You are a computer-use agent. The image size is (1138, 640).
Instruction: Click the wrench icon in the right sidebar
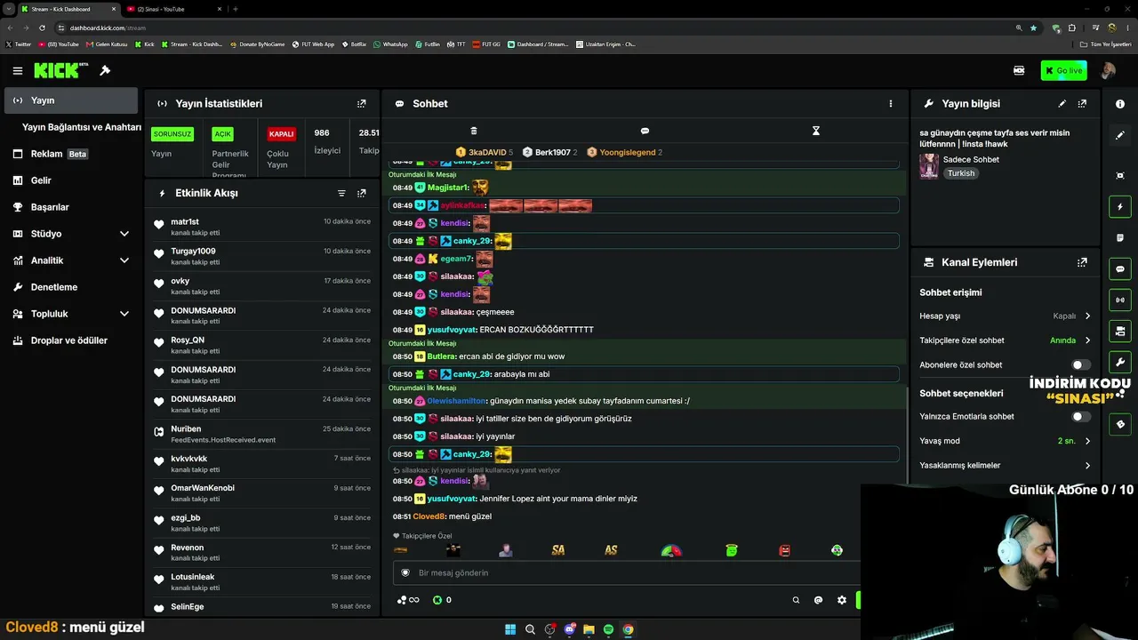pos(1120,362)
